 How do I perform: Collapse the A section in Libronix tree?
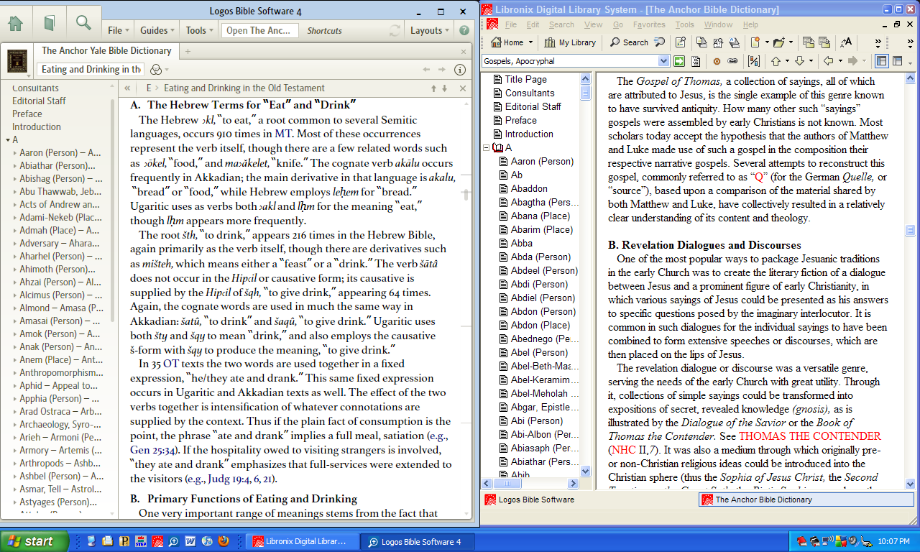pyautogui.click(x=485, y=148)
